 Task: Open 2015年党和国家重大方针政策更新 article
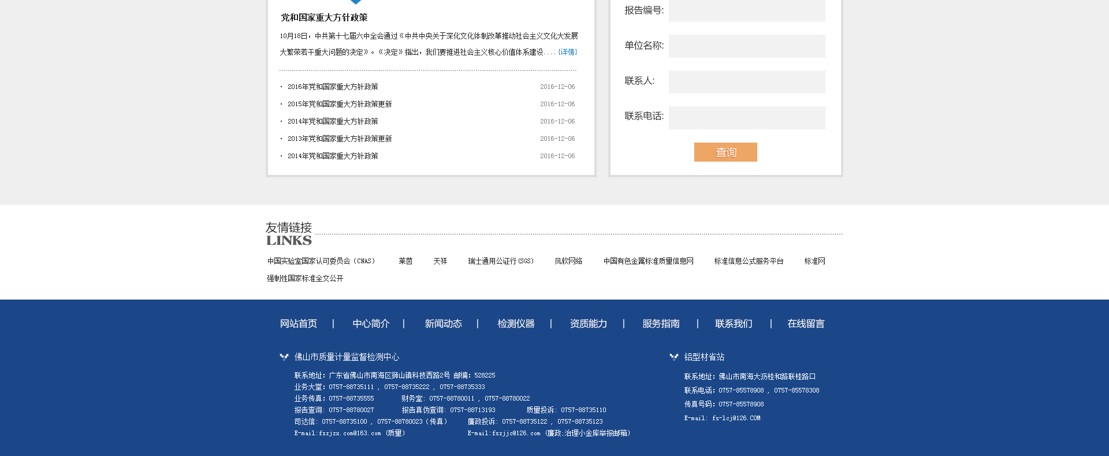(340, 104)
